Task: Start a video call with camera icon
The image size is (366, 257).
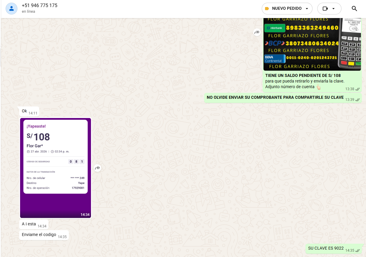Action: point(325,9)
